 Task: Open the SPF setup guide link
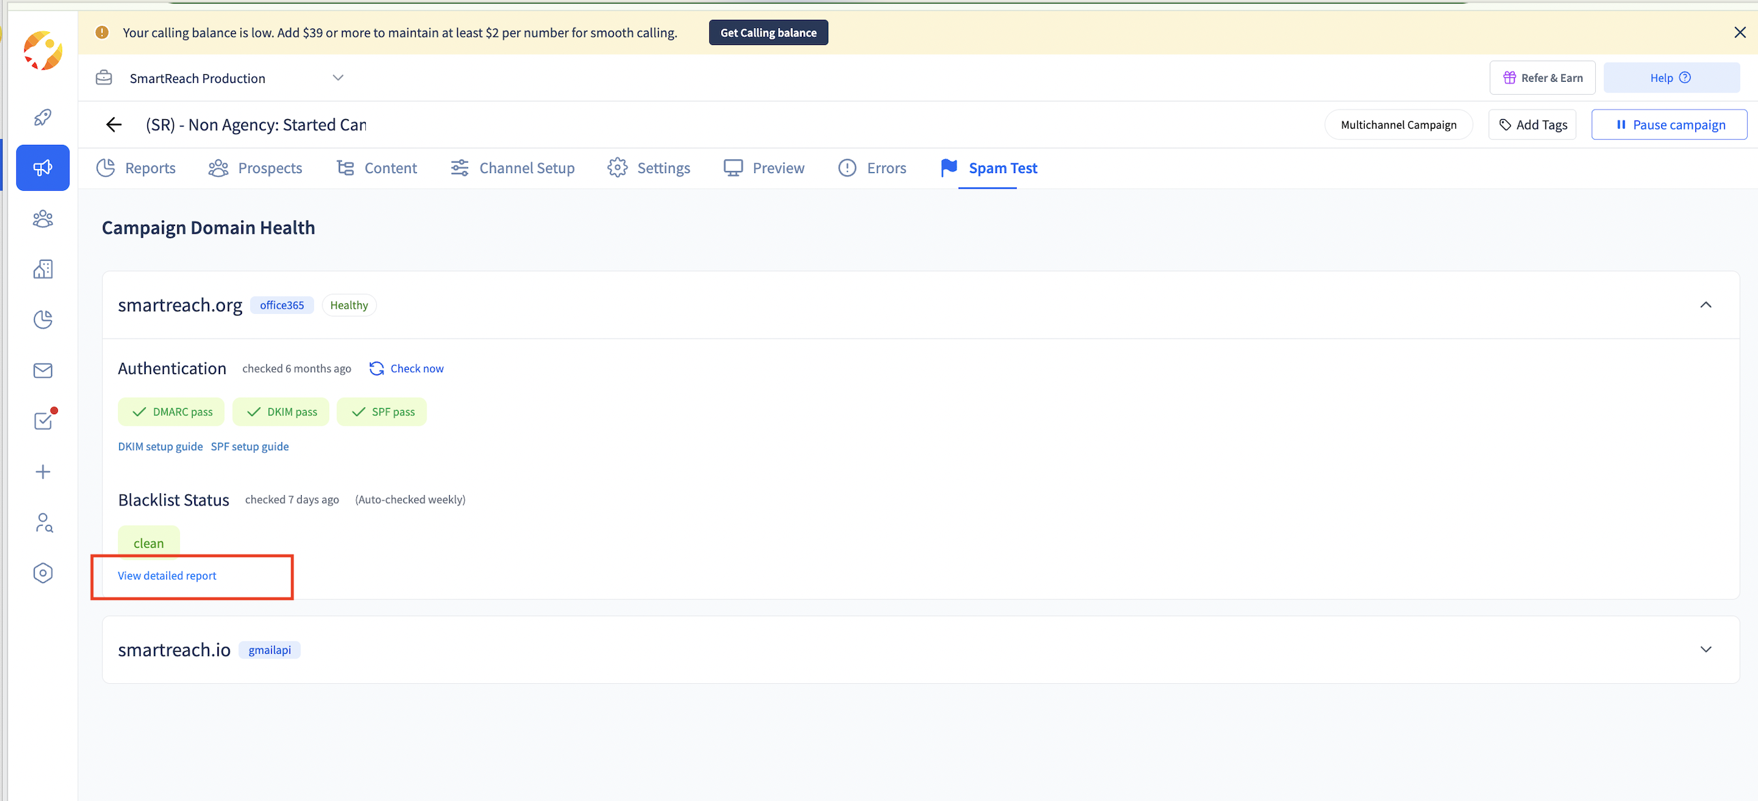[250, 446]
